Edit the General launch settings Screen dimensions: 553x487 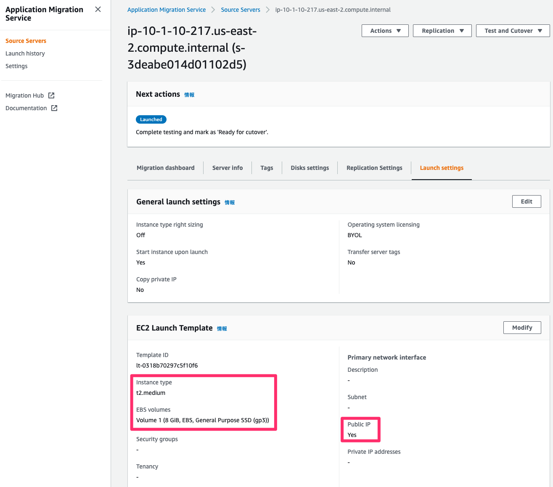527,201
